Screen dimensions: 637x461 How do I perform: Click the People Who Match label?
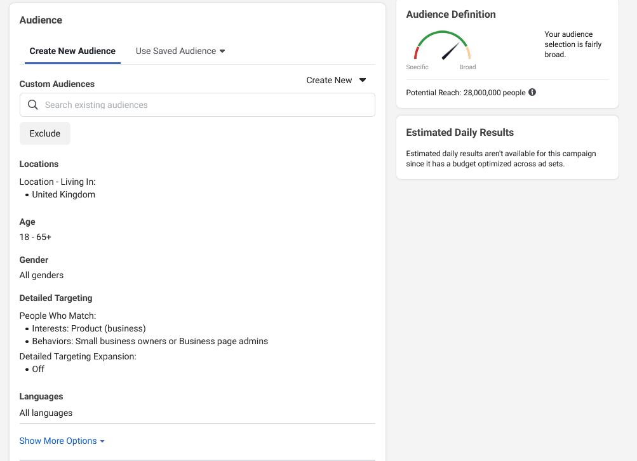(x=58, y=316)
